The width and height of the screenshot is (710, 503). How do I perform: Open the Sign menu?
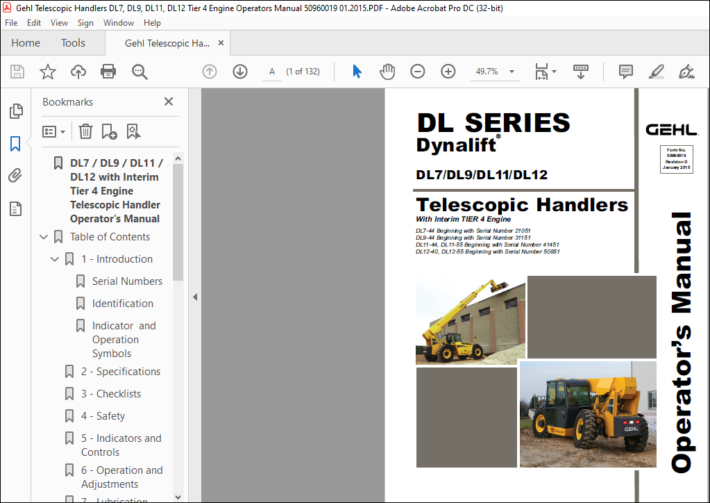click(x=85, y=23)
